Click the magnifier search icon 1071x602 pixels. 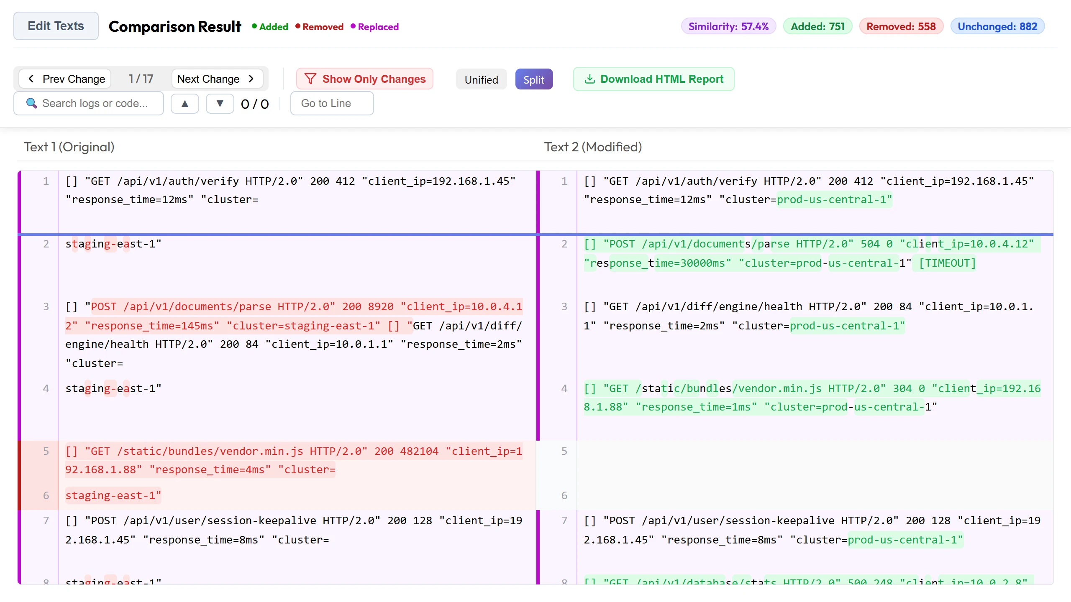32,103
